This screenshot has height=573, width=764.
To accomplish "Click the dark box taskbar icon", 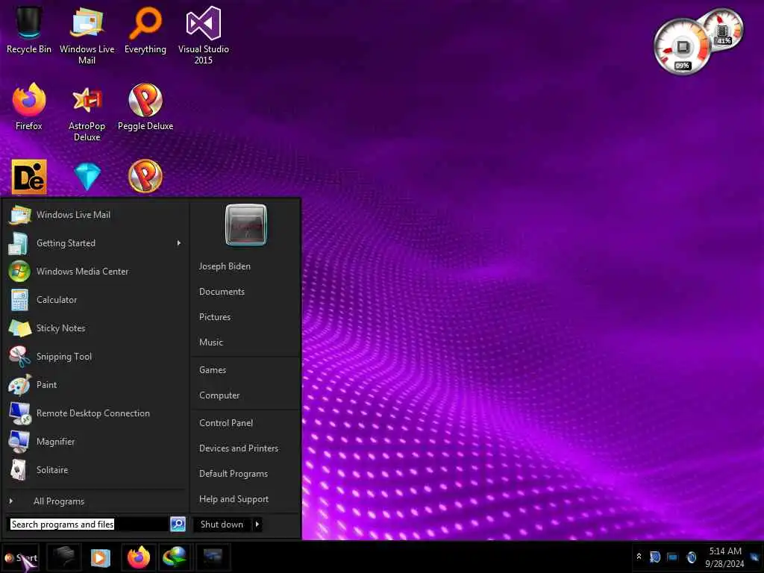I will coord(64,557).
